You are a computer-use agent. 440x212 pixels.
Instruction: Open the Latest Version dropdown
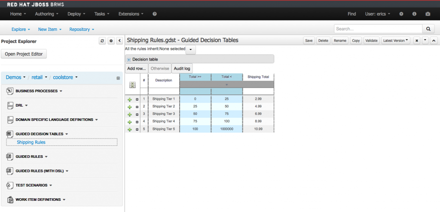396,40
